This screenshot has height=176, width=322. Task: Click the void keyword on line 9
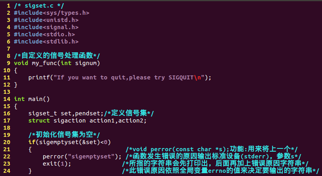pyautogui.click(x=21, y=63)
